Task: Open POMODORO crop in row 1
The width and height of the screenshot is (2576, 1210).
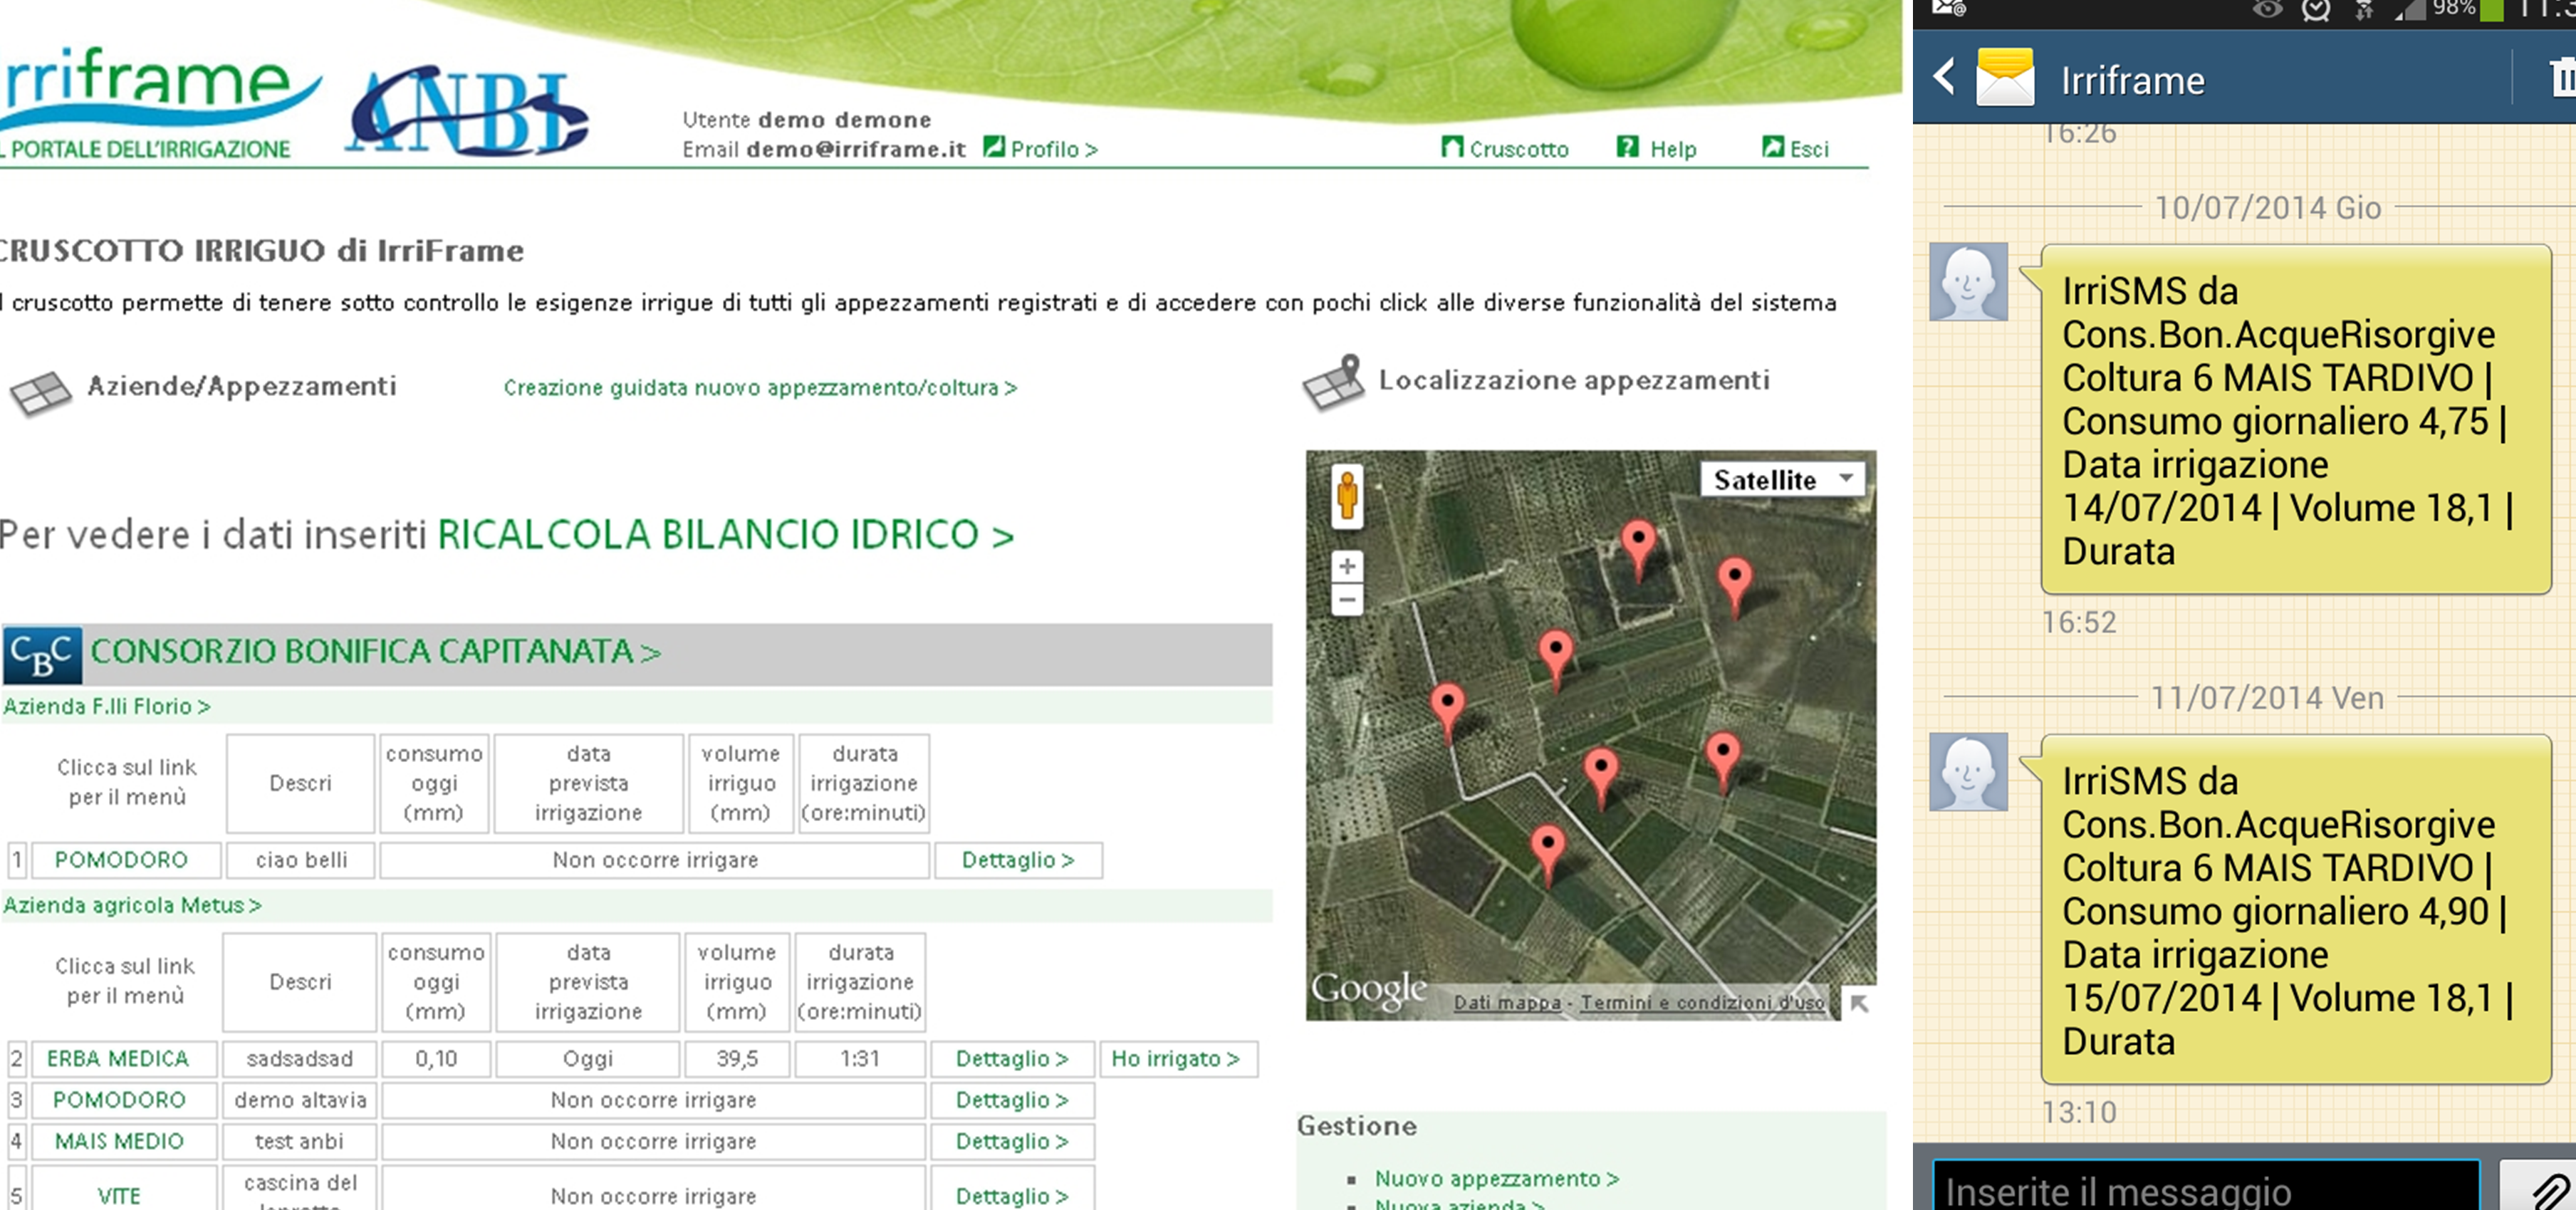Action: [x=121, y=860]
